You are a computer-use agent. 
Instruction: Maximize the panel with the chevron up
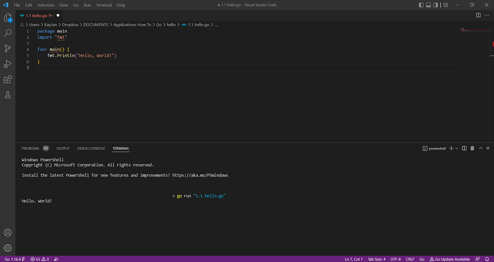coord(481,148)
